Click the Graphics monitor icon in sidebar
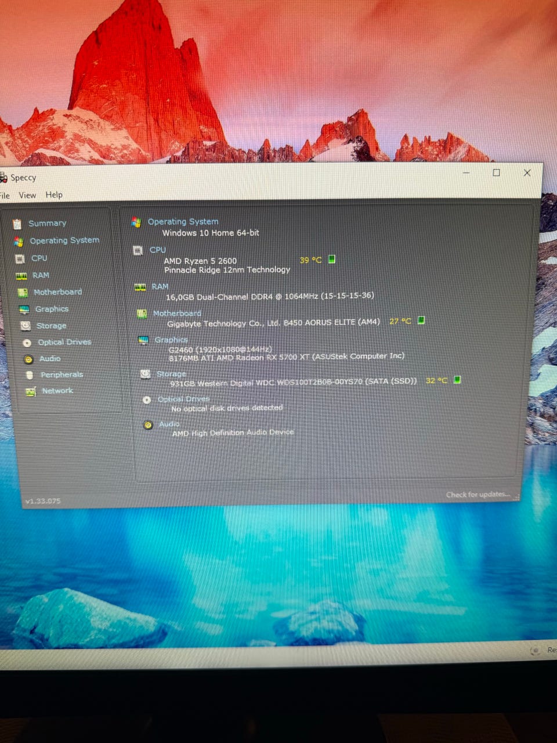The image size is (557, 743). pos(24,310)
